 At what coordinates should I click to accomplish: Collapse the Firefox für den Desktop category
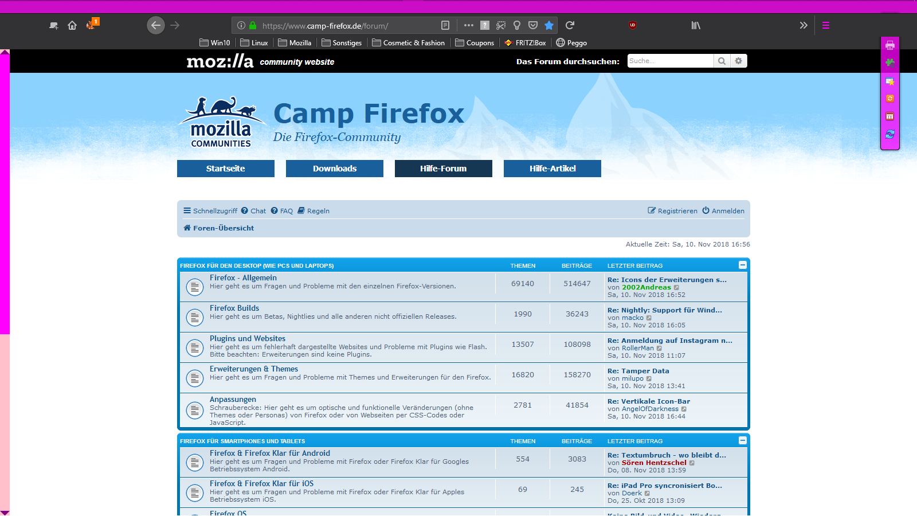point(743,265)
